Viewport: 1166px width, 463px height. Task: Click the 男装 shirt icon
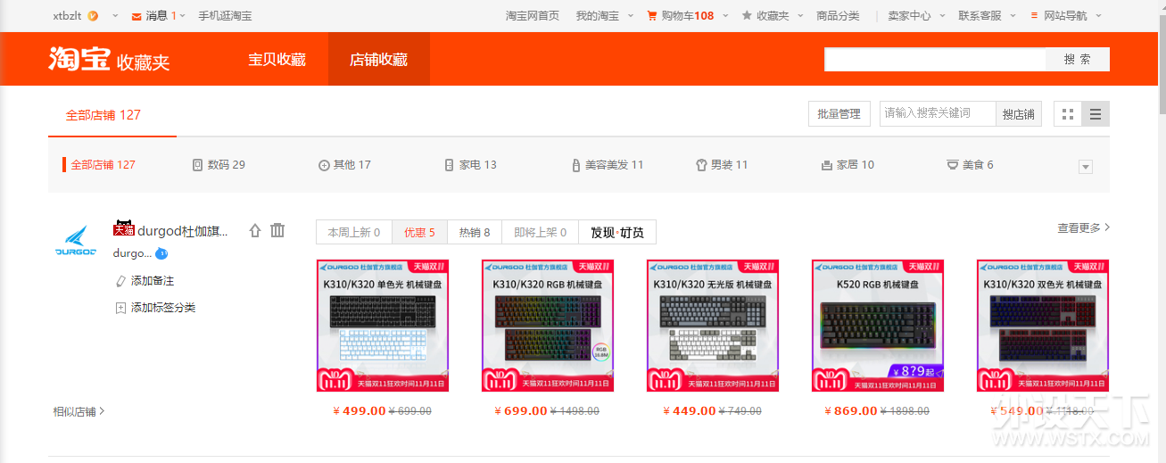[x=701, y=165]
